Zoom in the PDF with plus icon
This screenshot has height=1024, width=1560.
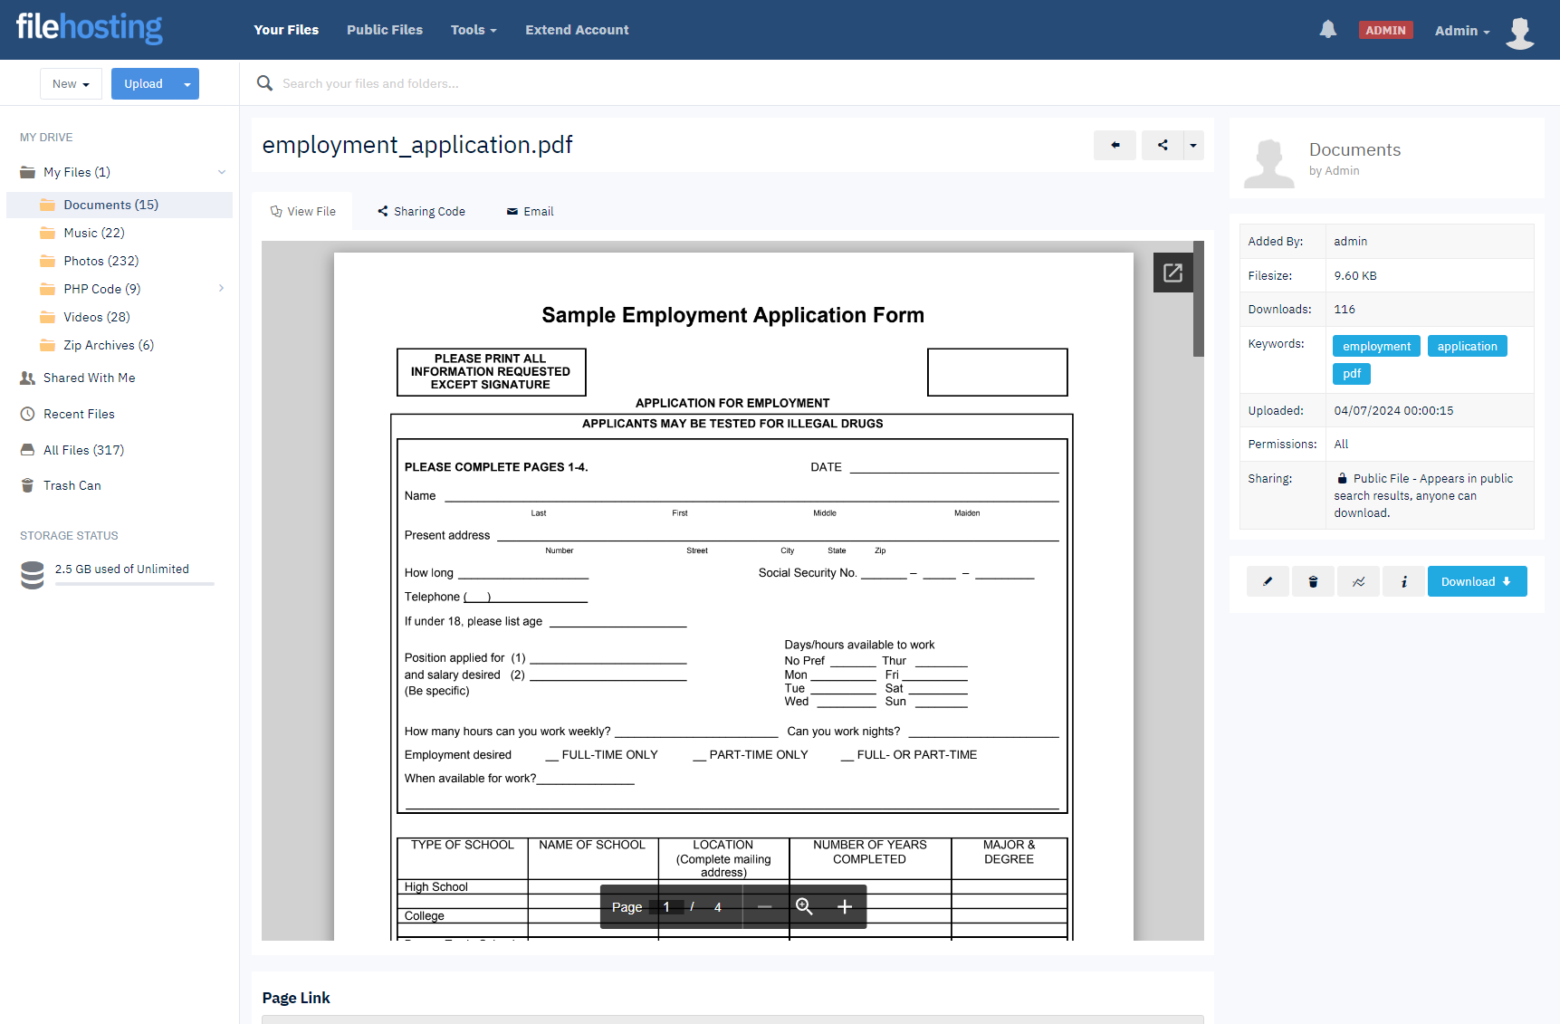pyautogui.click(x=844, y=907)
